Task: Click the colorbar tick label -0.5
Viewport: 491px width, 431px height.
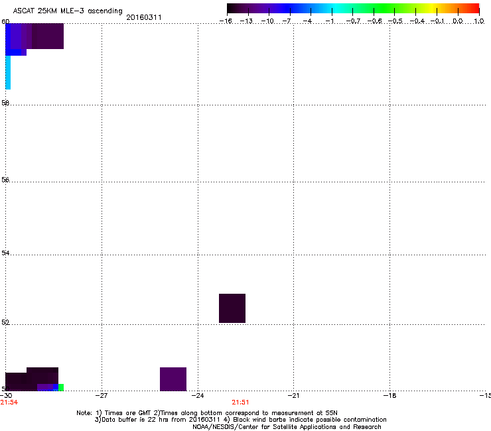Action: (x=395, y=21)
